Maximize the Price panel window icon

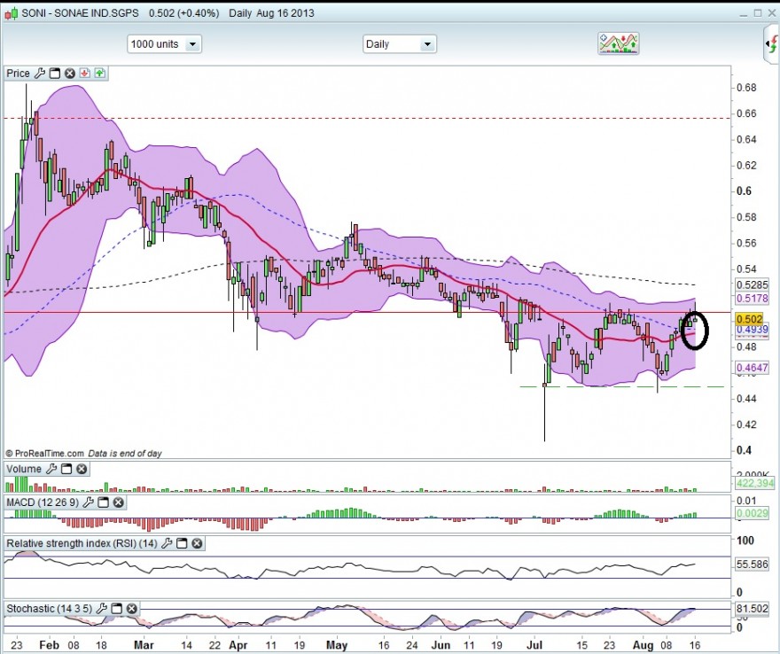[x=55, y=73]
